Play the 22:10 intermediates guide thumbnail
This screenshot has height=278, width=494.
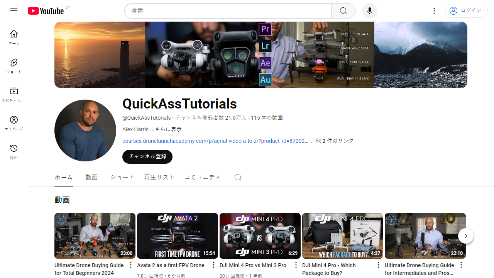(425, 236)
